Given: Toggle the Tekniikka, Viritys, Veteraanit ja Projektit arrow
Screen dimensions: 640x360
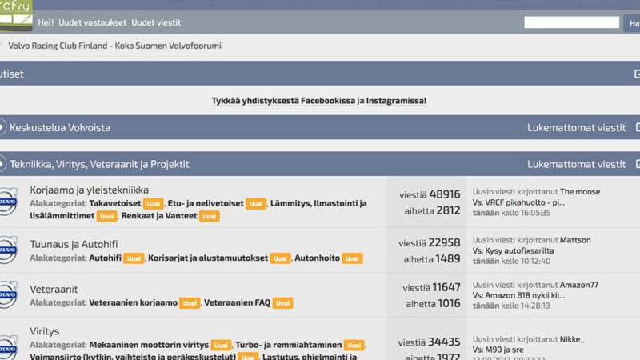Looking at the screenshot, I should pyautogui.click(x=2, y=164).
